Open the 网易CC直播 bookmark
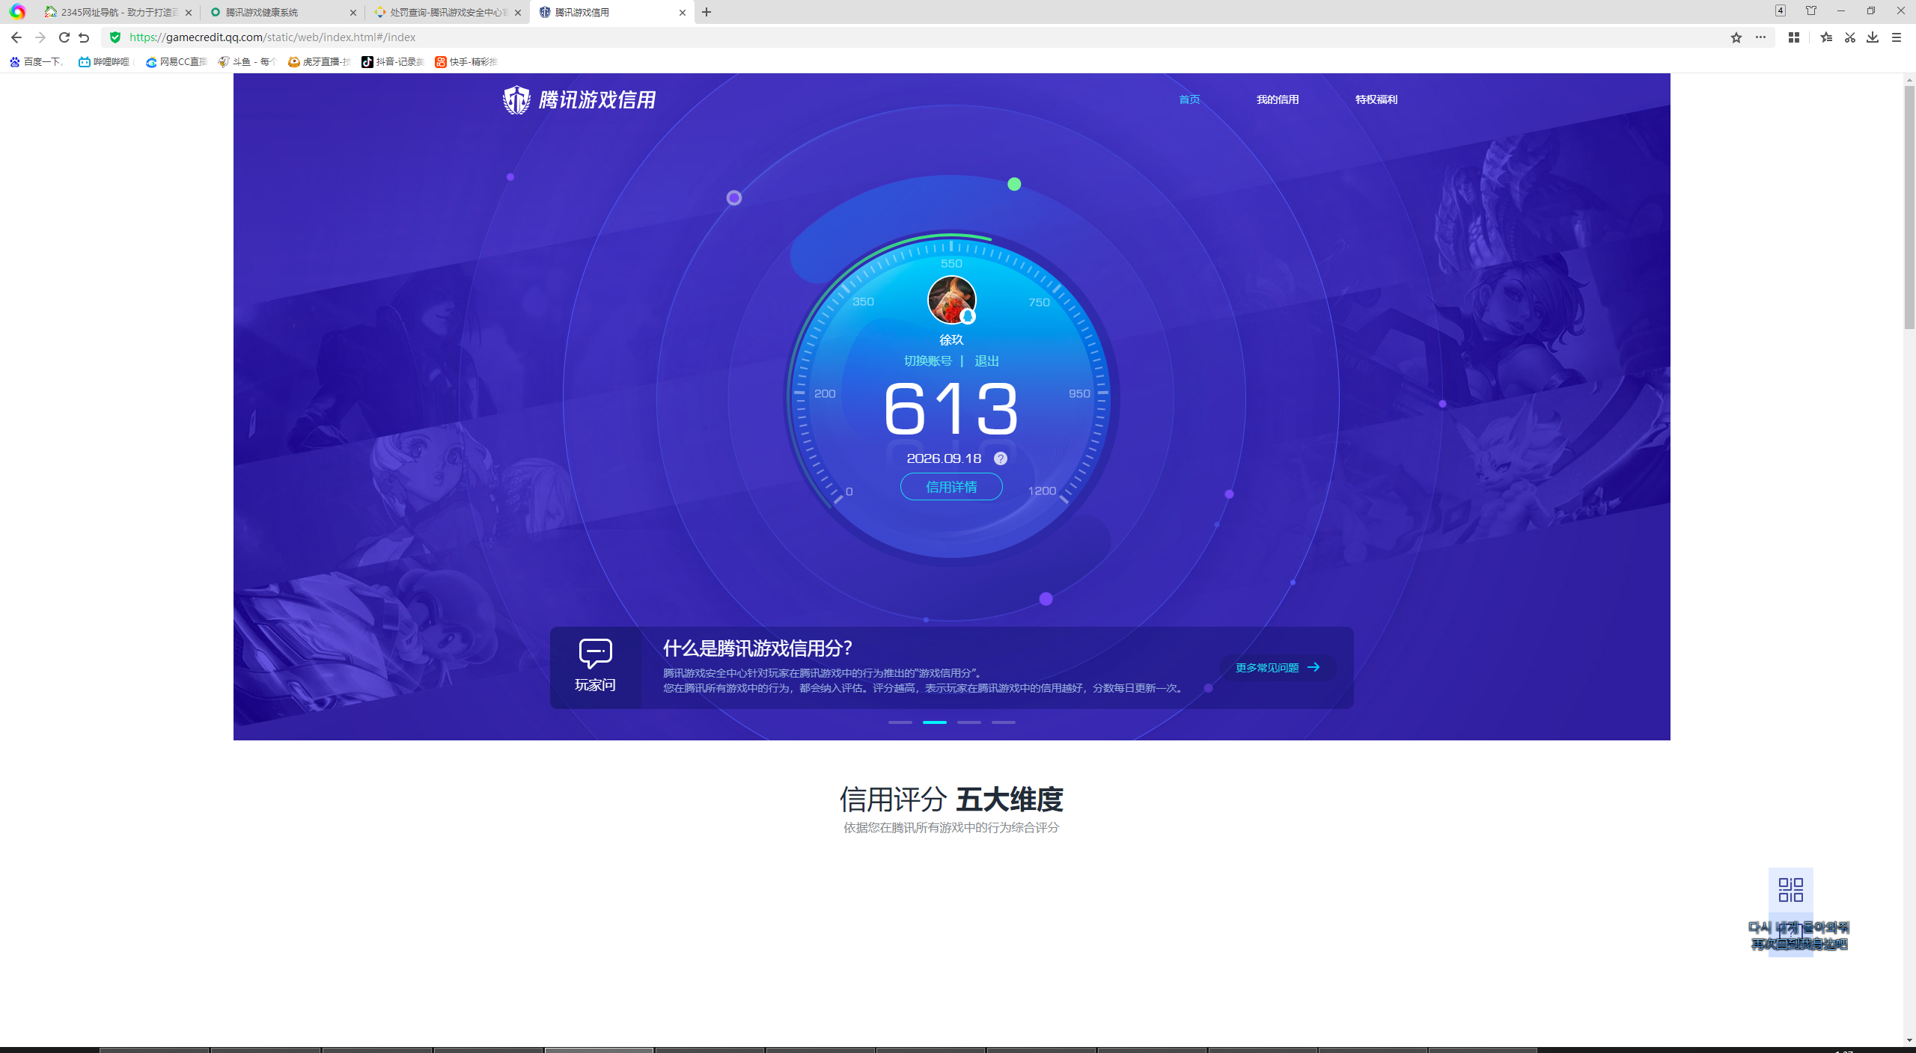The height and width of the screenshot is (1053, 1916). [x=177, y=62]
